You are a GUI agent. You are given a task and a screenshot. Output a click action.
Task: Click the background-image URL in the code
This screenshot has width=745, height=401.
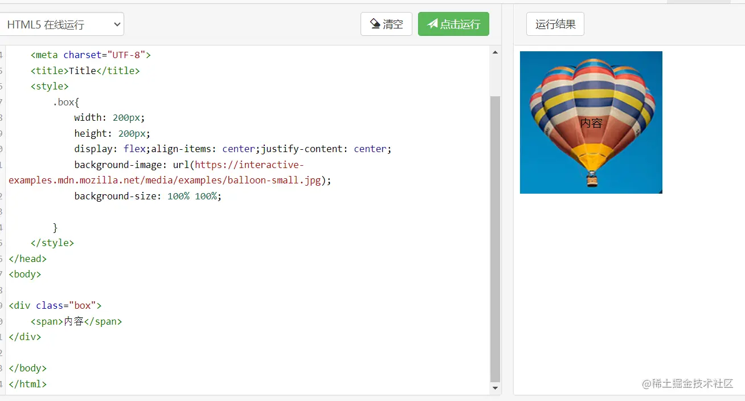pyautogui.click(x=251, y=165)
